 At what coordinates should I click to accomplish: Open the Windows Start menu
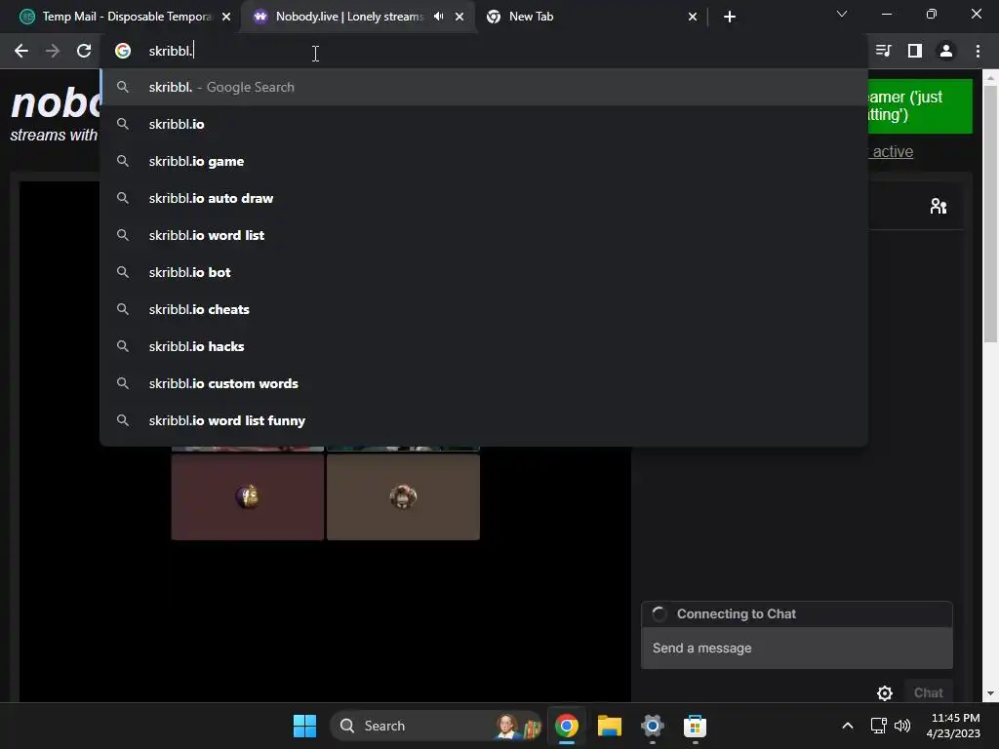(304, 726)
